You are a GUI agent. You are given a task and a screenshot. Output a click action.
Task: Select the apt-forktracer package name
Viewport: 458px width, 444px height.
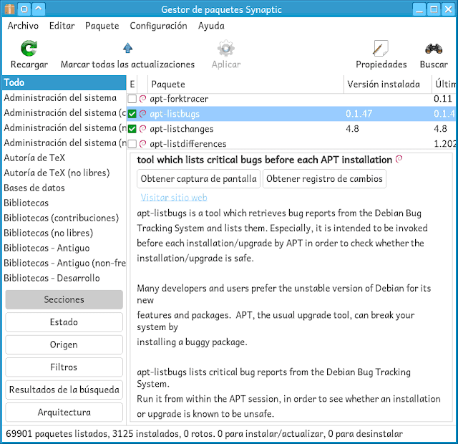179,99
